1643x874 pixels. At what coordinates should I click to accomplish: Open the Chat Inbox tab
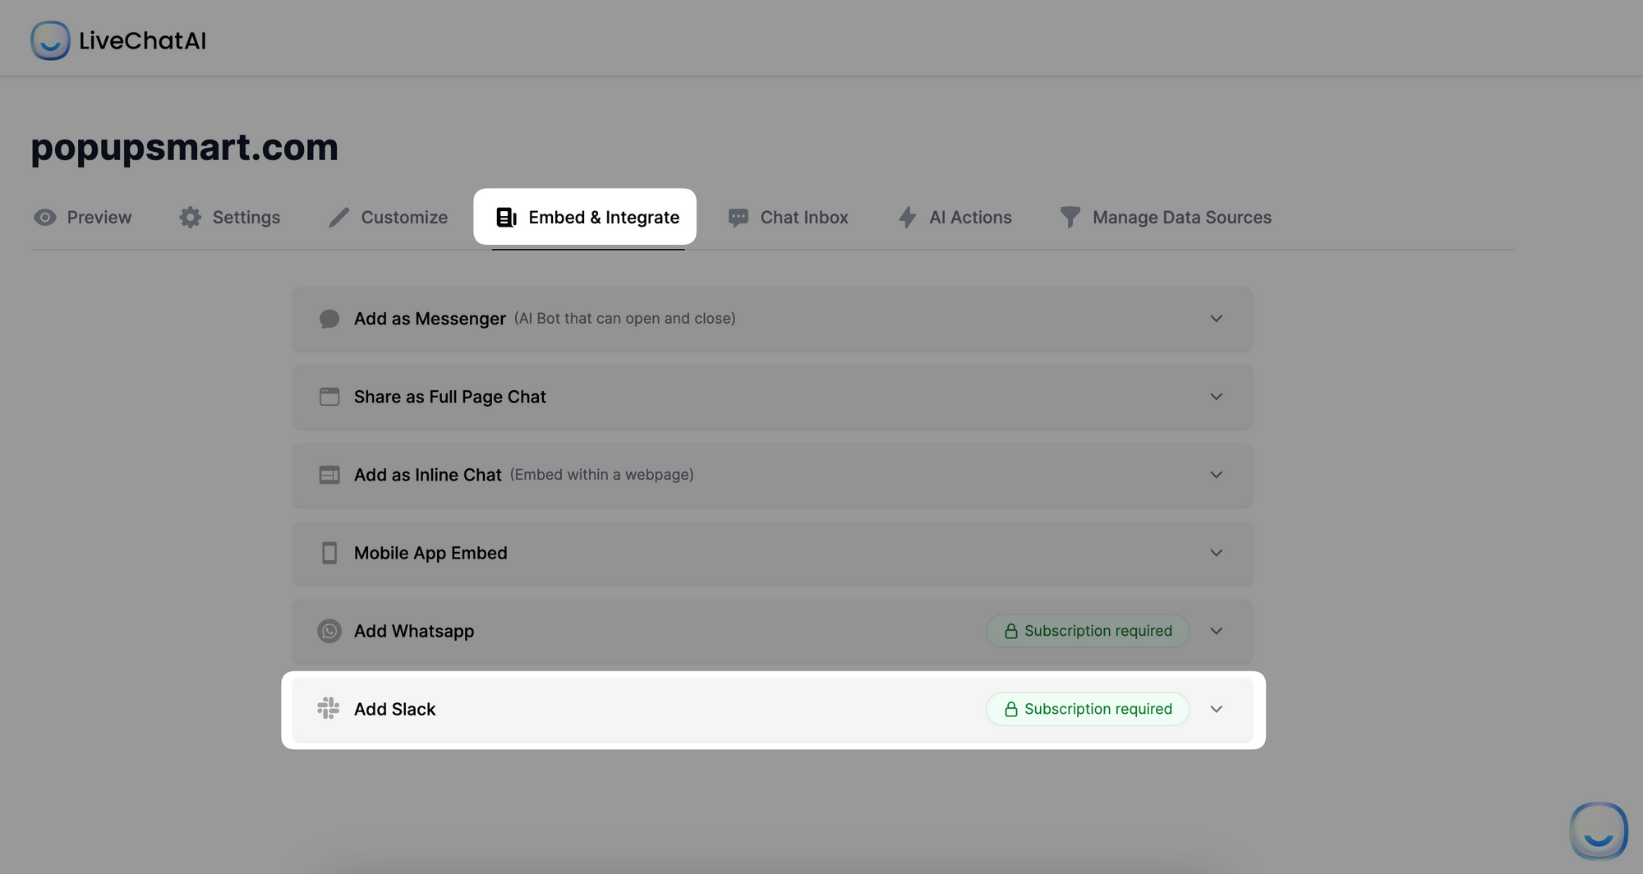point(788,218)
